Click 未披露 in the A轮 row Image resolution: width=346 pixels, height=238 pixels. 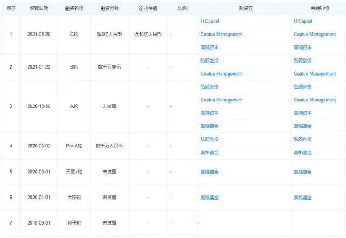pyautogui.click(x=109, y=106)
